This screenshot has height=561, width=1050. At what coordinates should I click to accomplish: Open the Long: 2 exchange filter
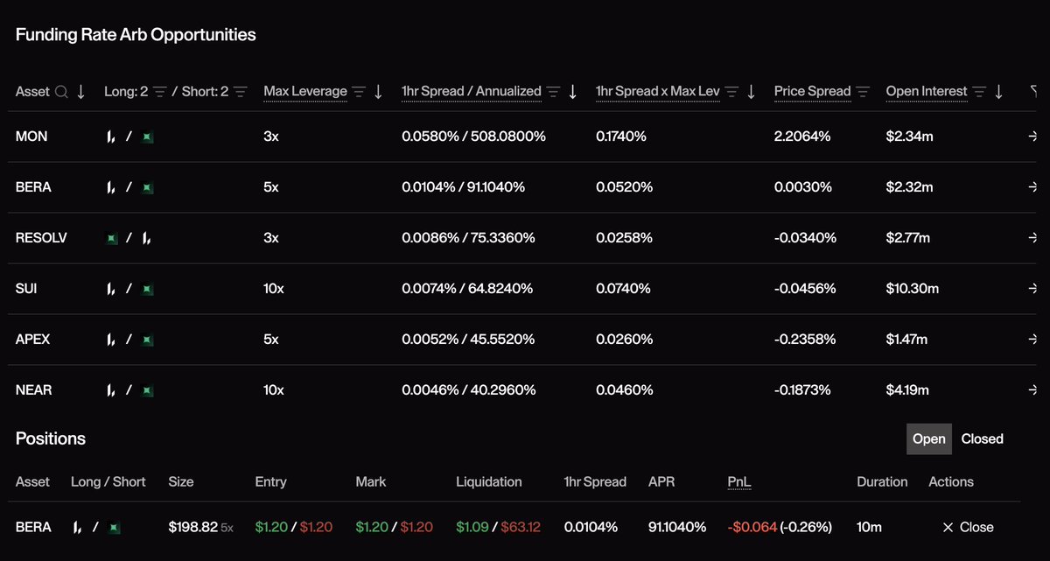point(159,92)
